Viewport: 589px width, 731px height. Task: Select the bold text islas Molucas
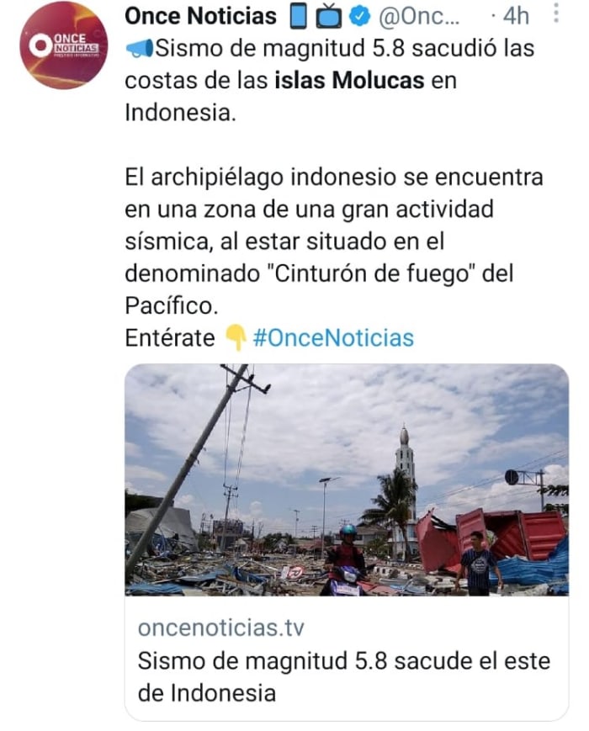click(350, 81)
